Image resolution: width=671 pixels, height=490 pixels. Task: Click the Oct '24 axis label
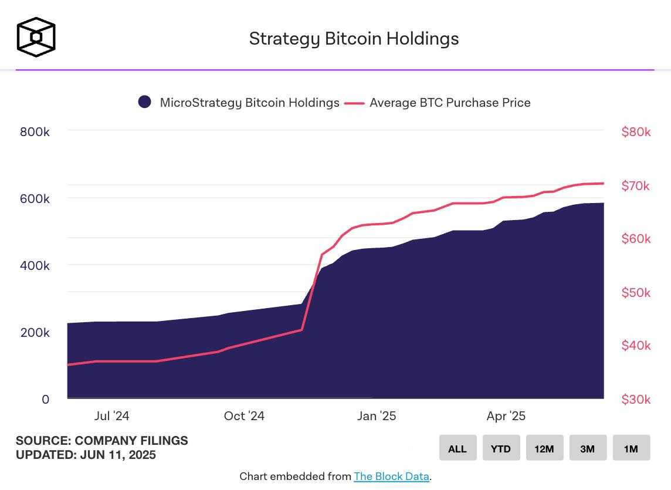245,416
